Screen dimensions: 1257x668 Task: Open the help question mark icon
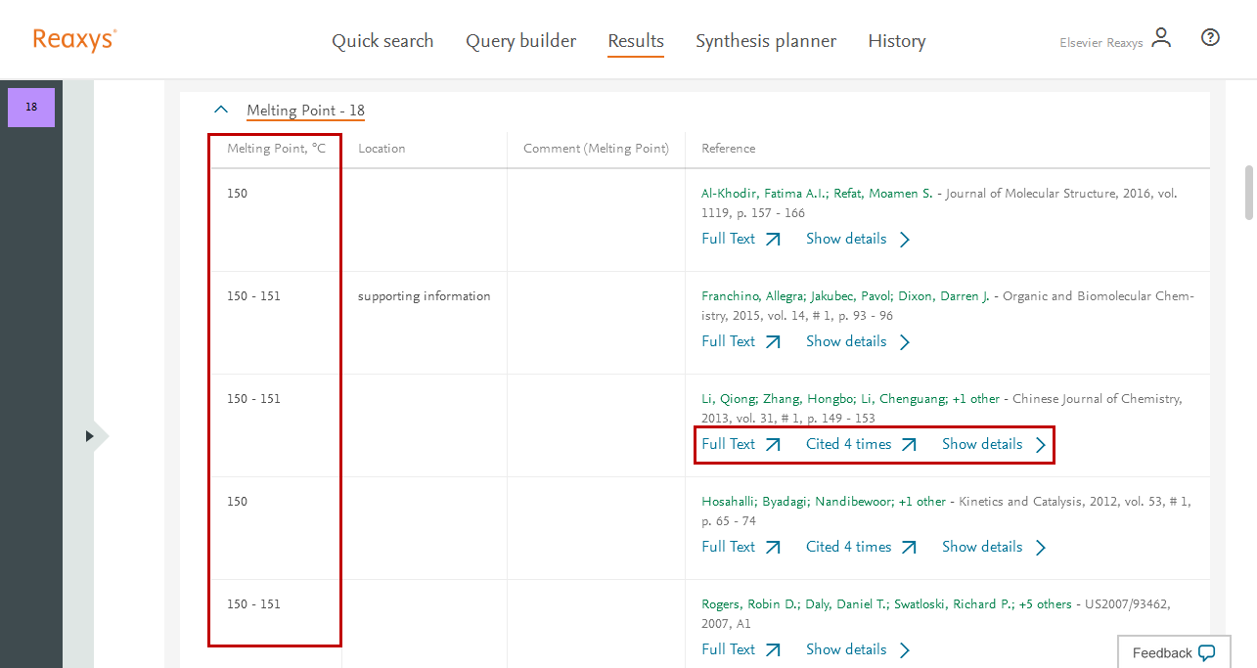1210,38
